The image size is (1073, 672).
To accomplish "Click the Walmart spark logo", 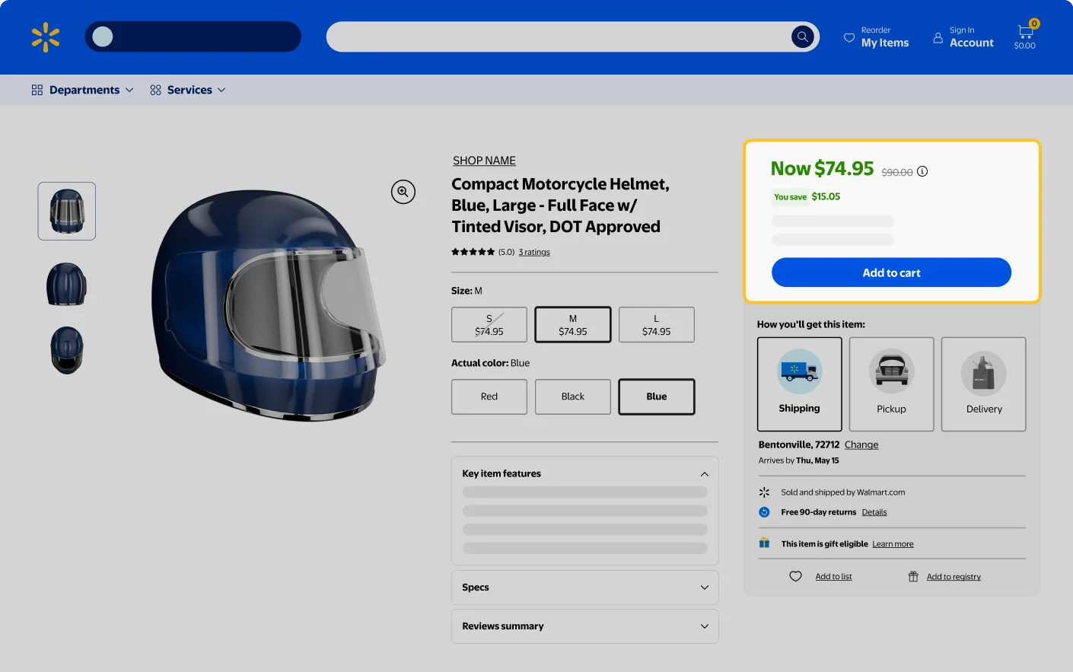I will (x=46, y=37).
